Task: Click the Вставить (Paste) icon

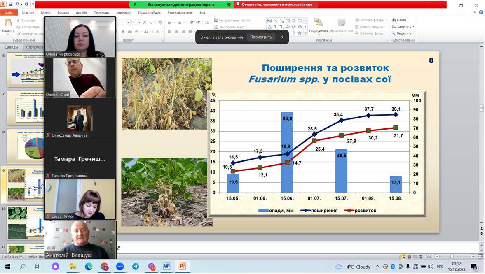Action: (8, 23)
